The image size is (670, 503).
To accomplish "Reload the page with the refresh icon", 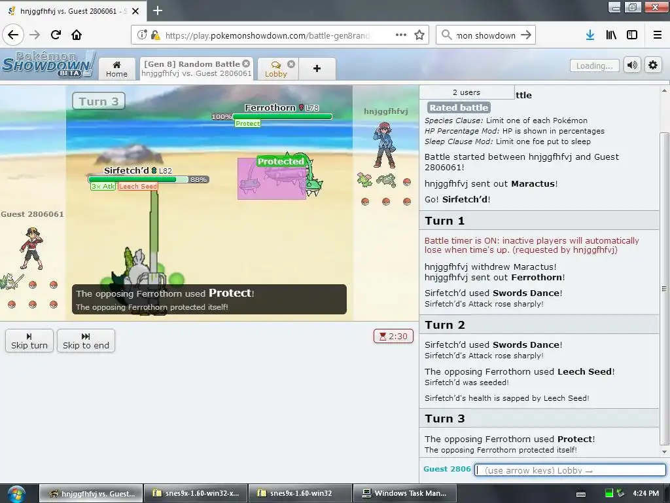I will [56, 35].
